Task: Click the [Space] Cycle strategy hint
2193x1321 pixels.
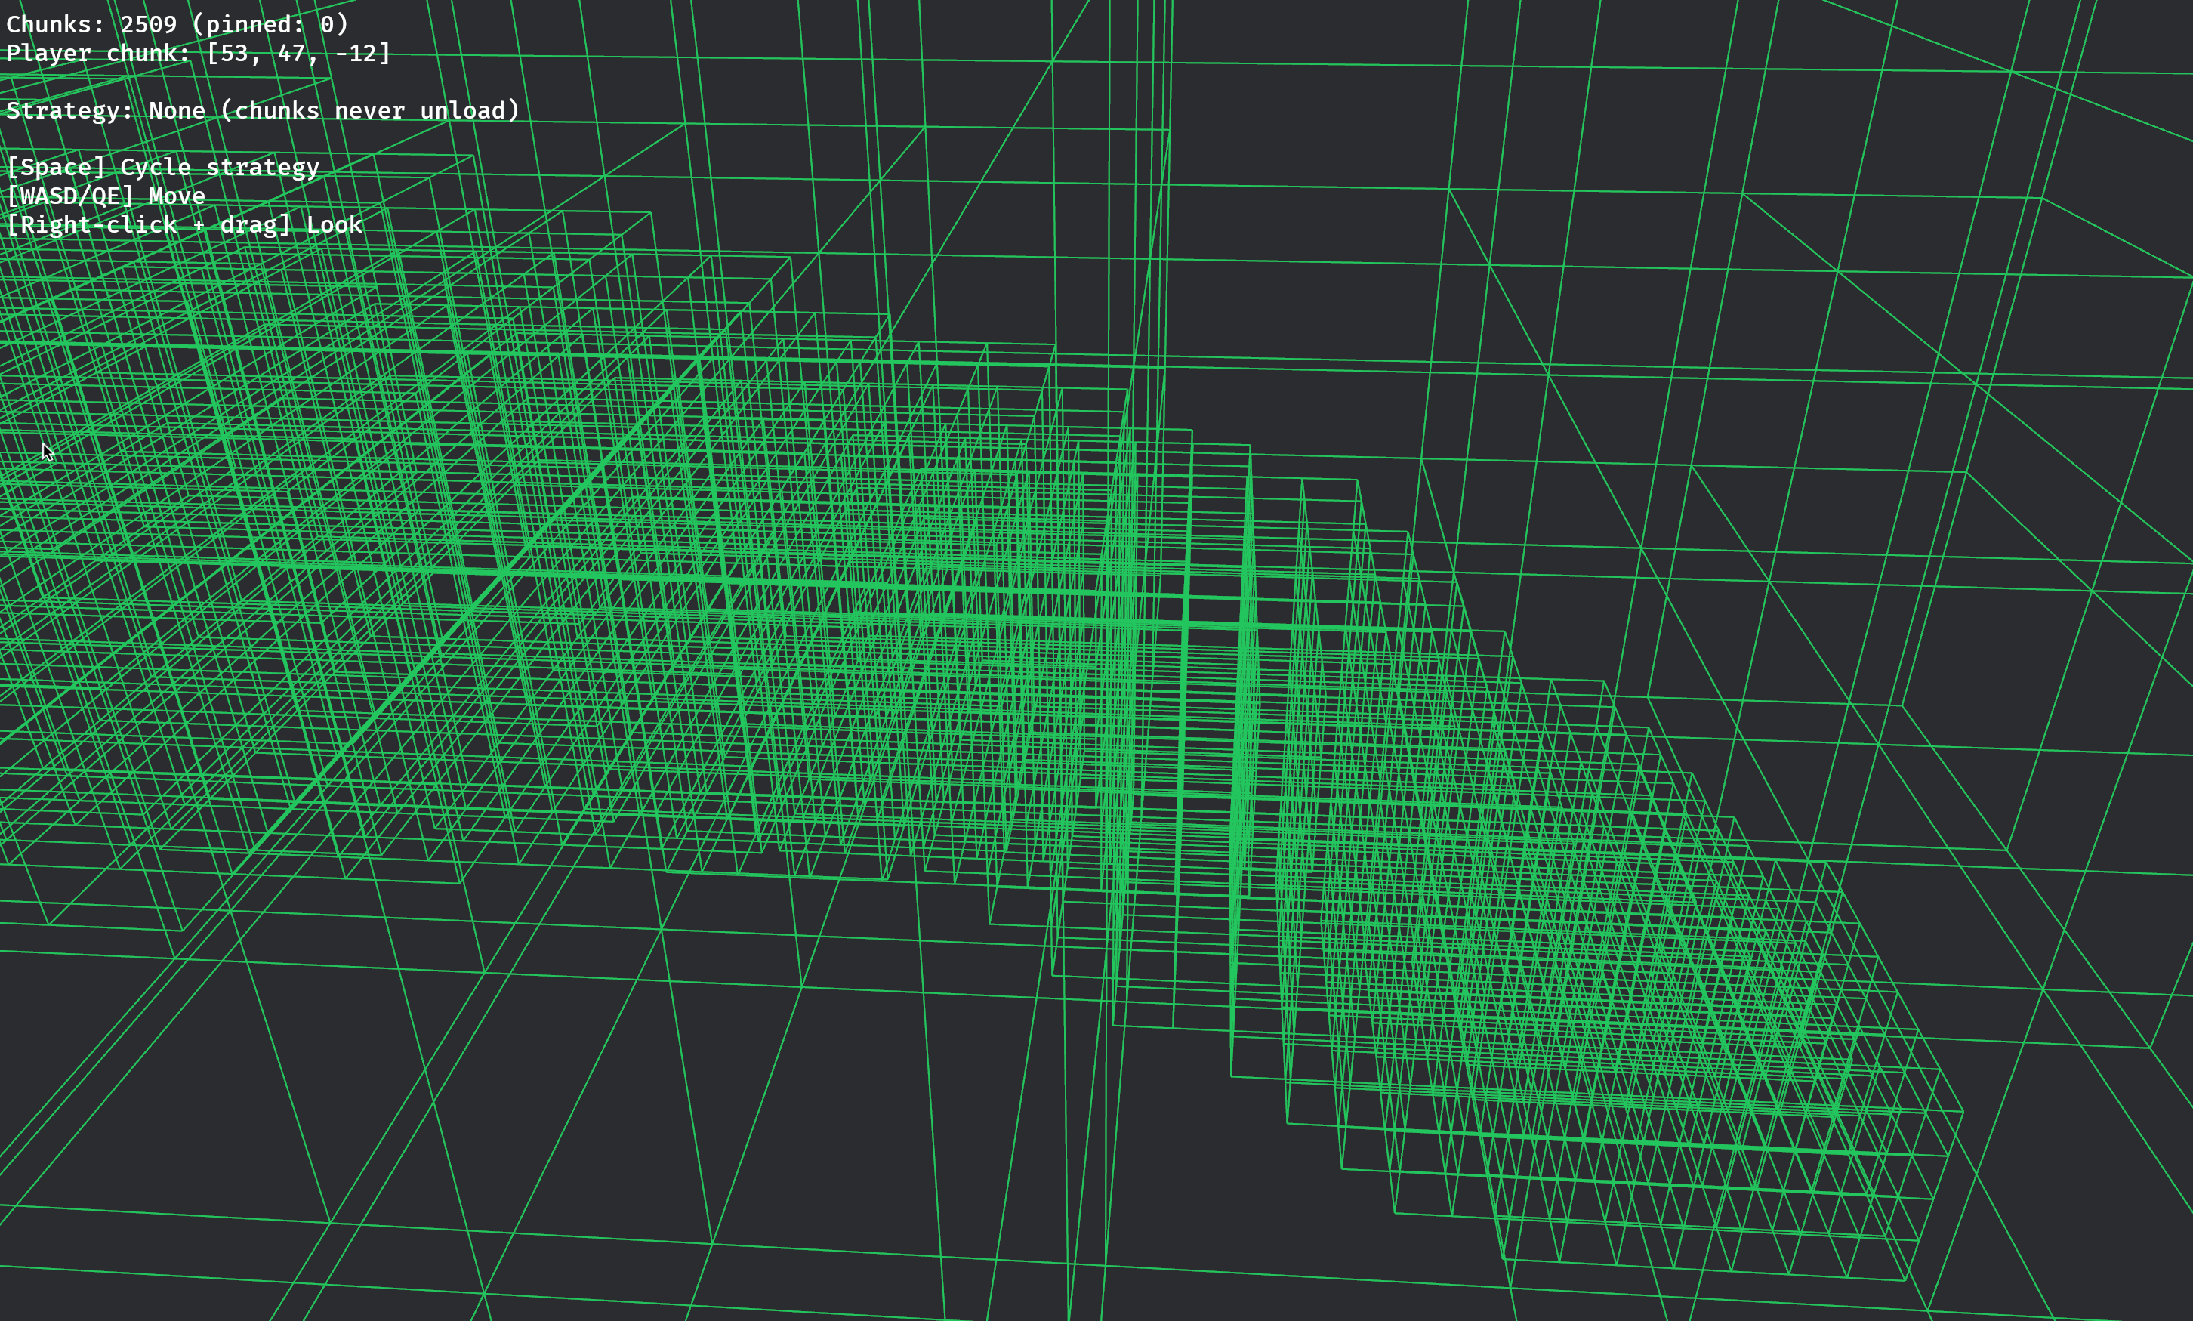Action: (163, 166)
